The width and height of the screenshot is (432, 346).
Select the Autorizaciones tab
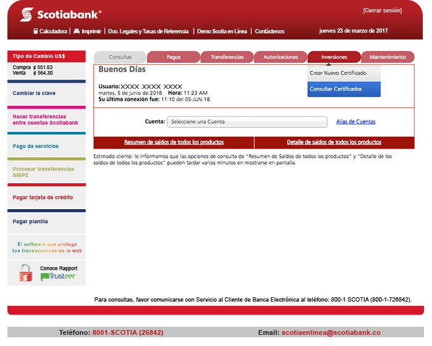coord(280,57)
